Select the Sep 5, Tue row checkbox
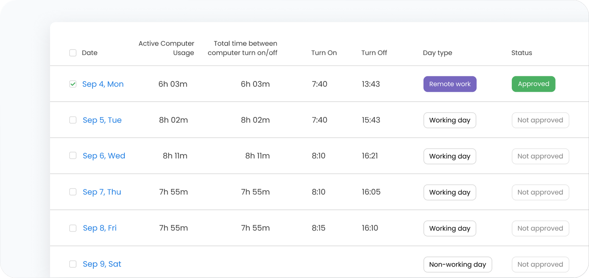Image resolution: width=589 pixels, height=278 pixels. 73,120
